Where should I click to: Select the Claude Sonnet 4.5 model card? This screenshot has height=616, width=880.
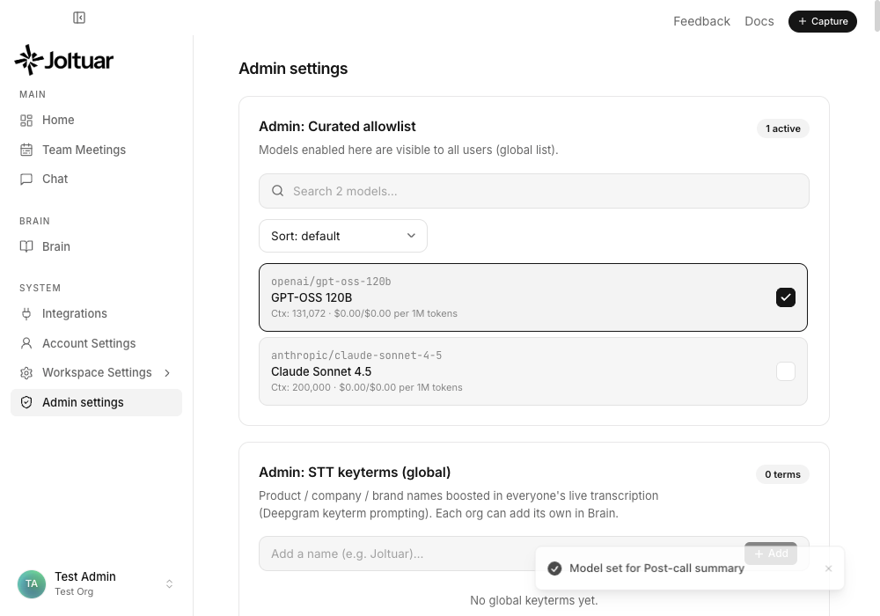click(x=533, y=371)
